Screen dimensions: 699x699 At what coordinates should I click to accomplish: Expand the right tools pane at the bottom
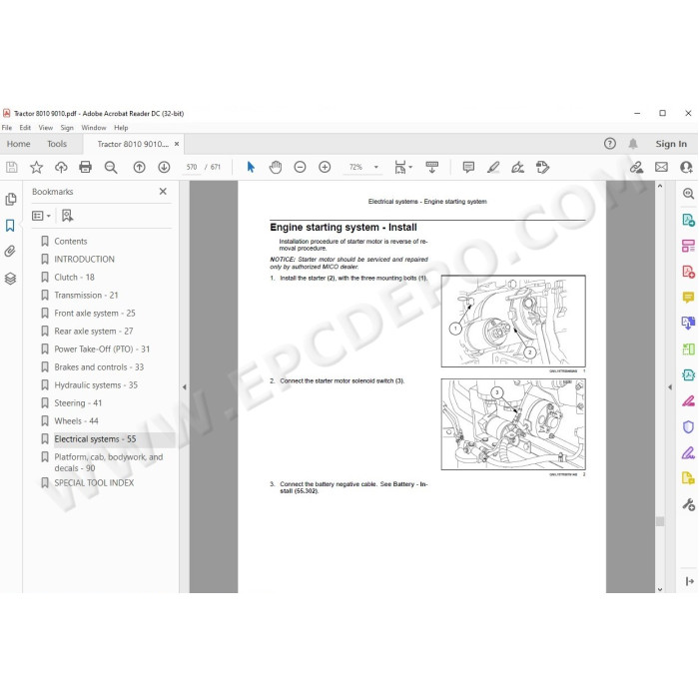tap(689, 581)
